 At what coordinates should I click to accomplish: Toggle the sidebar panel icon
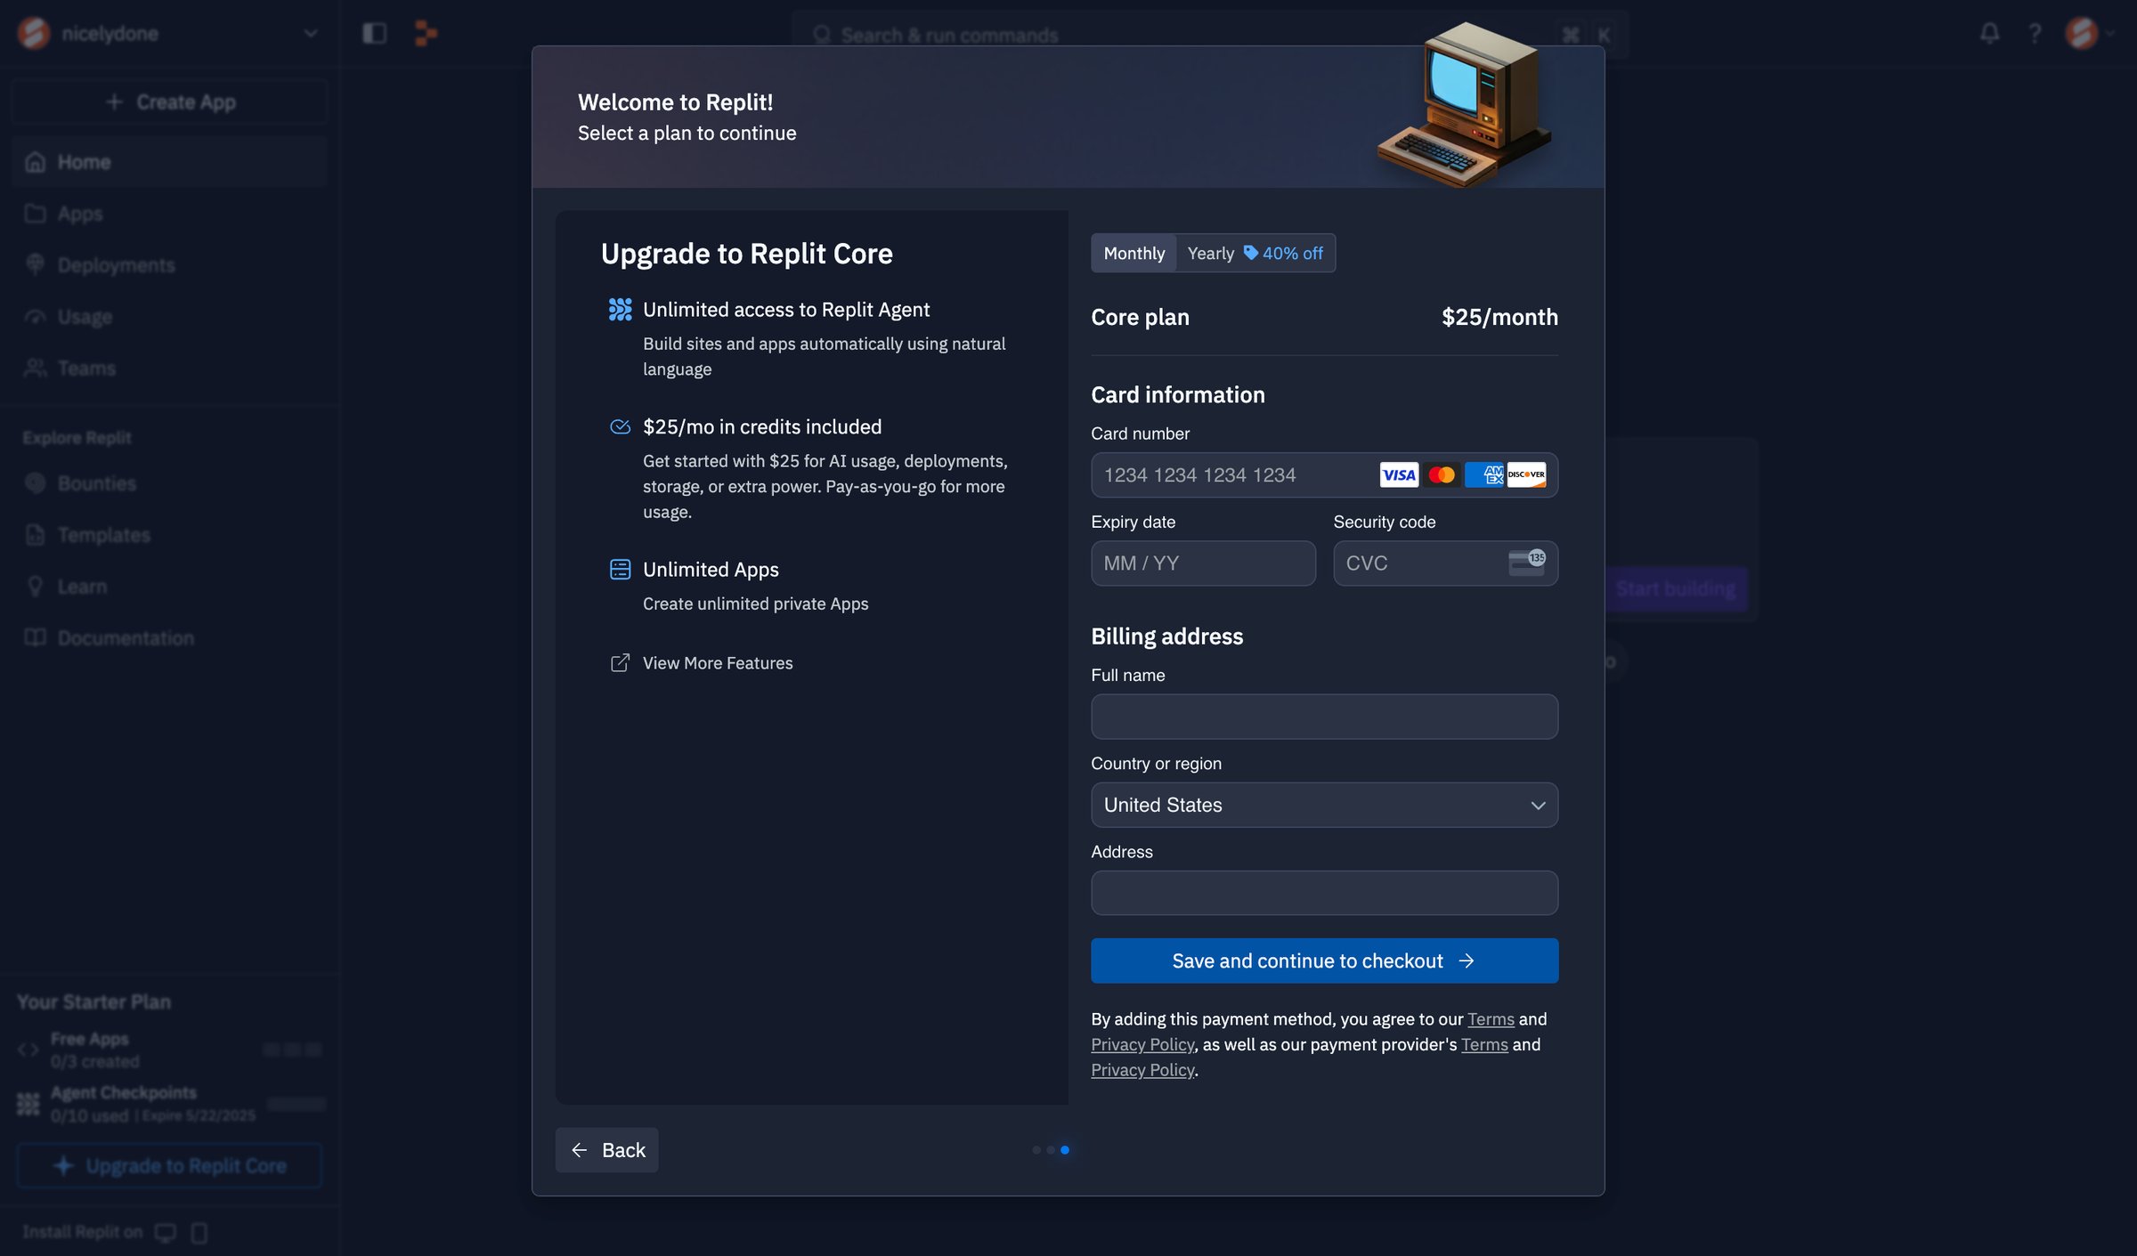(x=374, y=34)
